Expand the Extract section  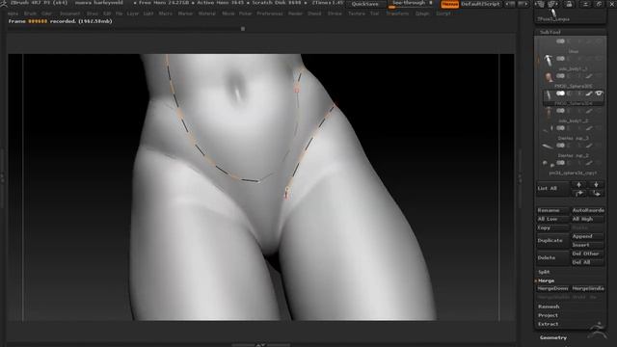(x=549, y=324)
